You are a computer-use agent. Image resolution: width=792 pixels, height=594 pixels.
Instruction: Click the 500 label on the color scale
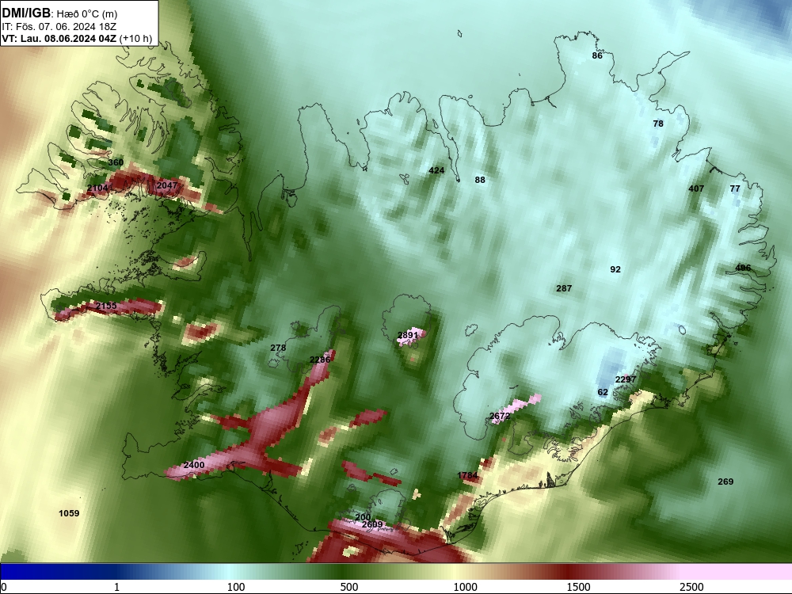click(349, 587)
